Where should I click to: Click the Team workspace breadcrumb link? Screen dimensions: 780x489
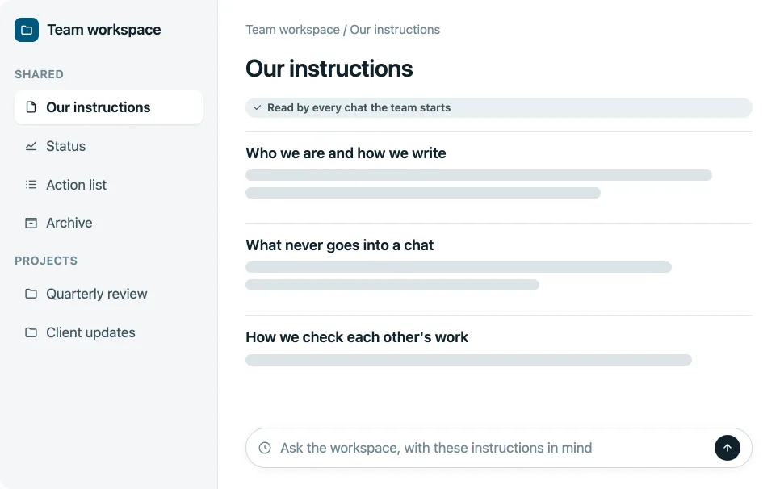coord(292,30)
